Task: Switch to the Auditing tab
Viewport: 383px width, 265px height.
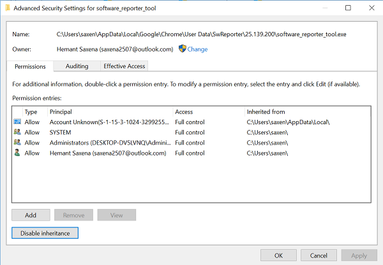Action: [x=76, y=66]
